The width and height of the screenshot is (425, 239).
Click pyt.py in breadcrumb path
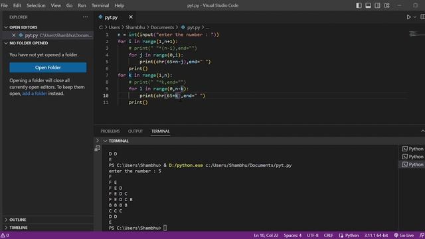193,27
